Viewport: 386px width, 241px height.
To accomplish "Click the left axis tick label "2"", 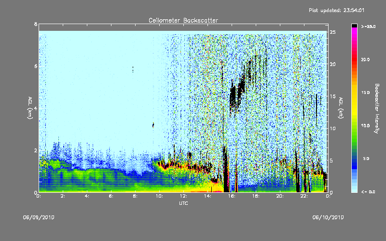I will pos(36,150).
